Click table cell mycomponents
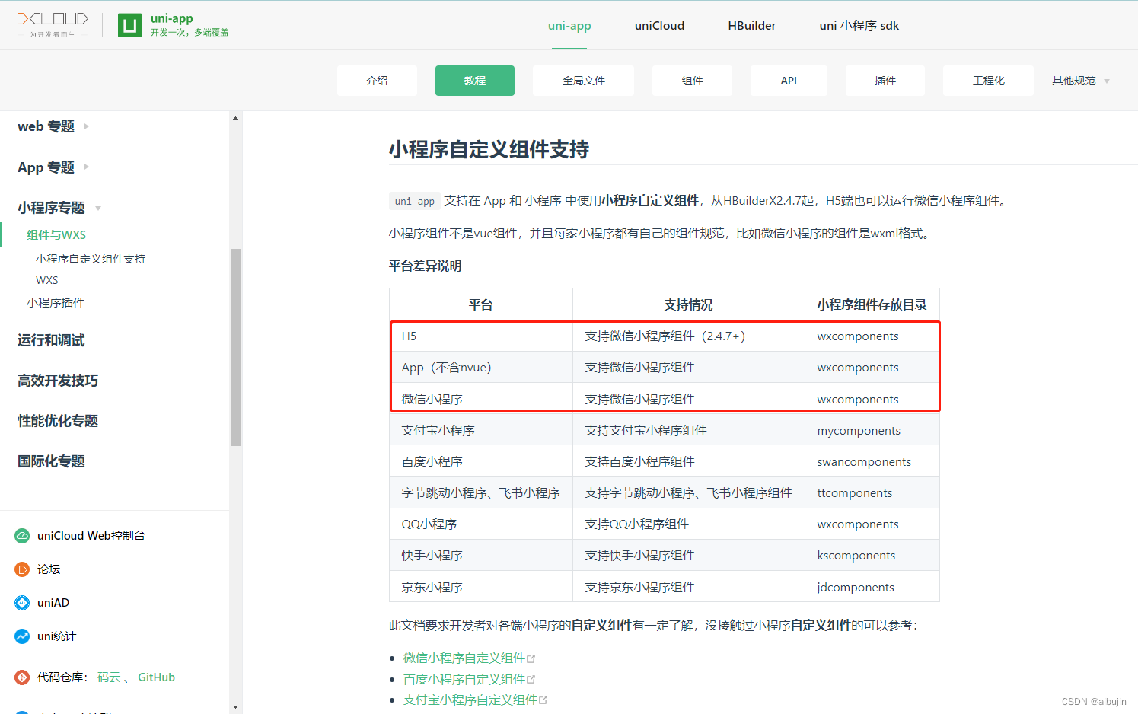 click(x=872, y=430)
